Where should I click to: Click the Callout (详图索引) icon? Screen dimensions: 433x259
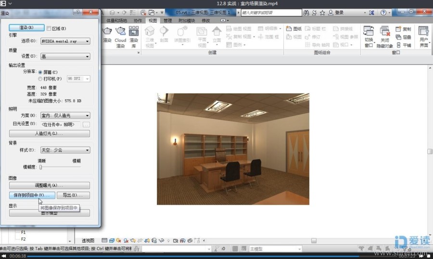click(182, 31)
